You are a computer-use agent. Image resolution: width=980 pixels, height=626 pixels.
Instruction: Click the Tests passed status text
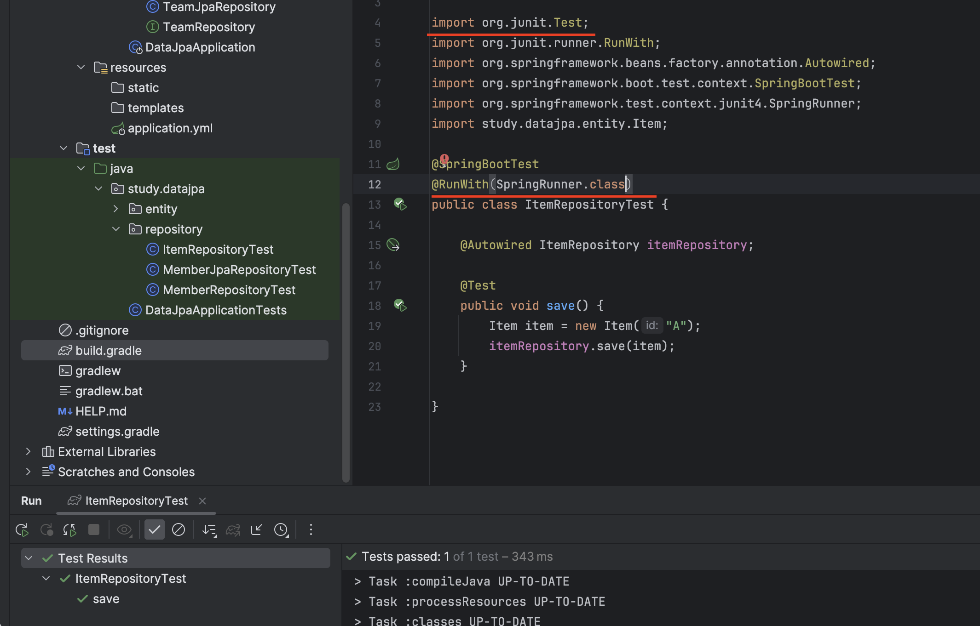pos(457,557)
